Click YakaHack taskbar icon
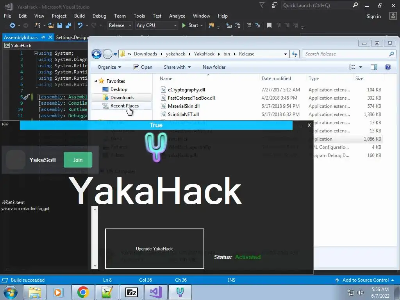This screenshot has height=300, width=400. coord(180,292)
